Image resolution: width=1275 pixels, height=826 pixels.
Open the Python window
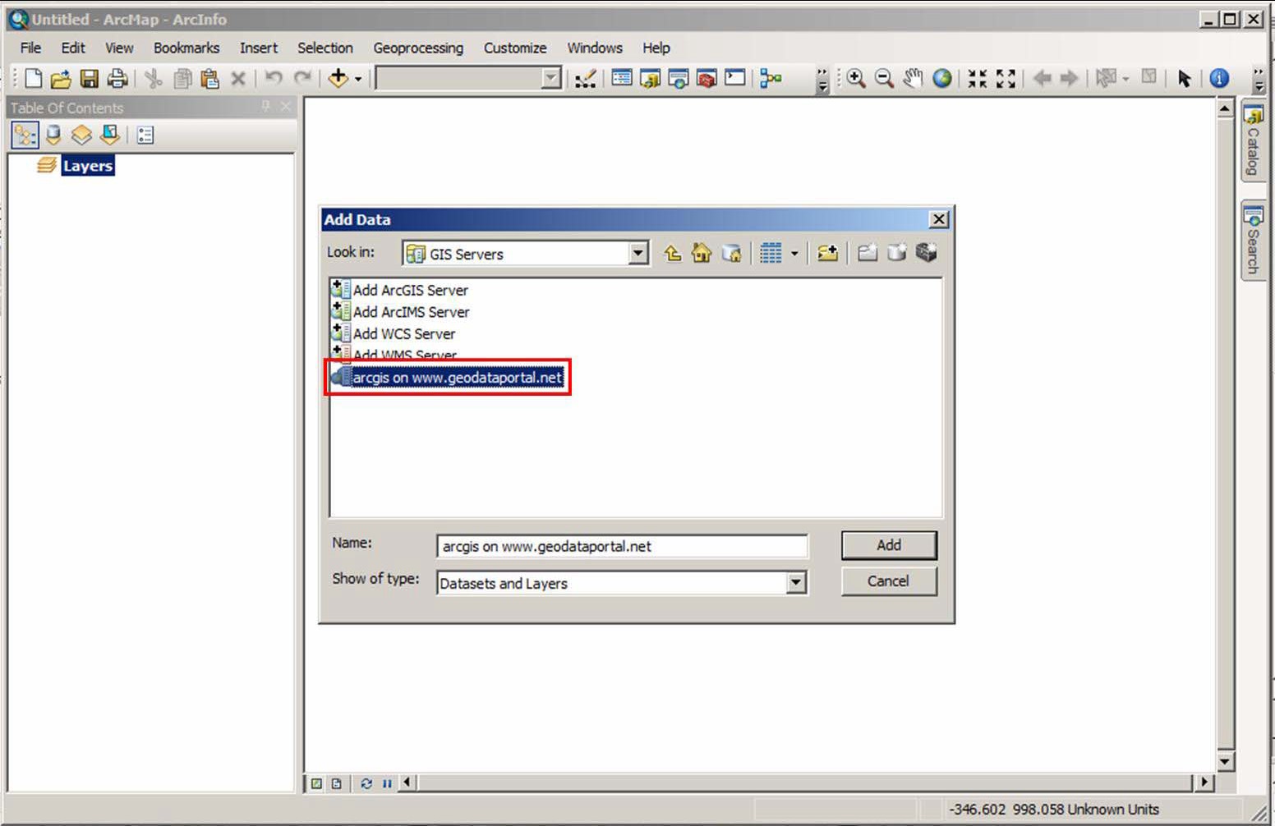click(x=735, y=79)
